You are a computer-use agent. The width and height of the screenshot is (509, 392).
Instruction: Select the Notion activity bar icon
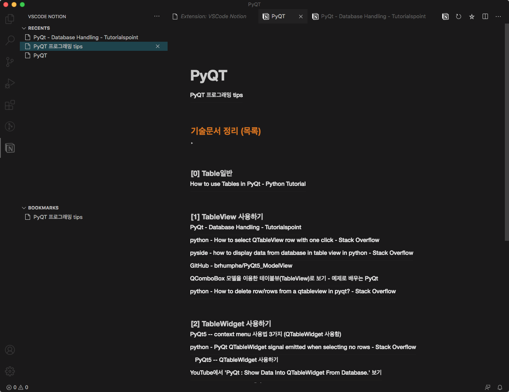tap(10, 148)
